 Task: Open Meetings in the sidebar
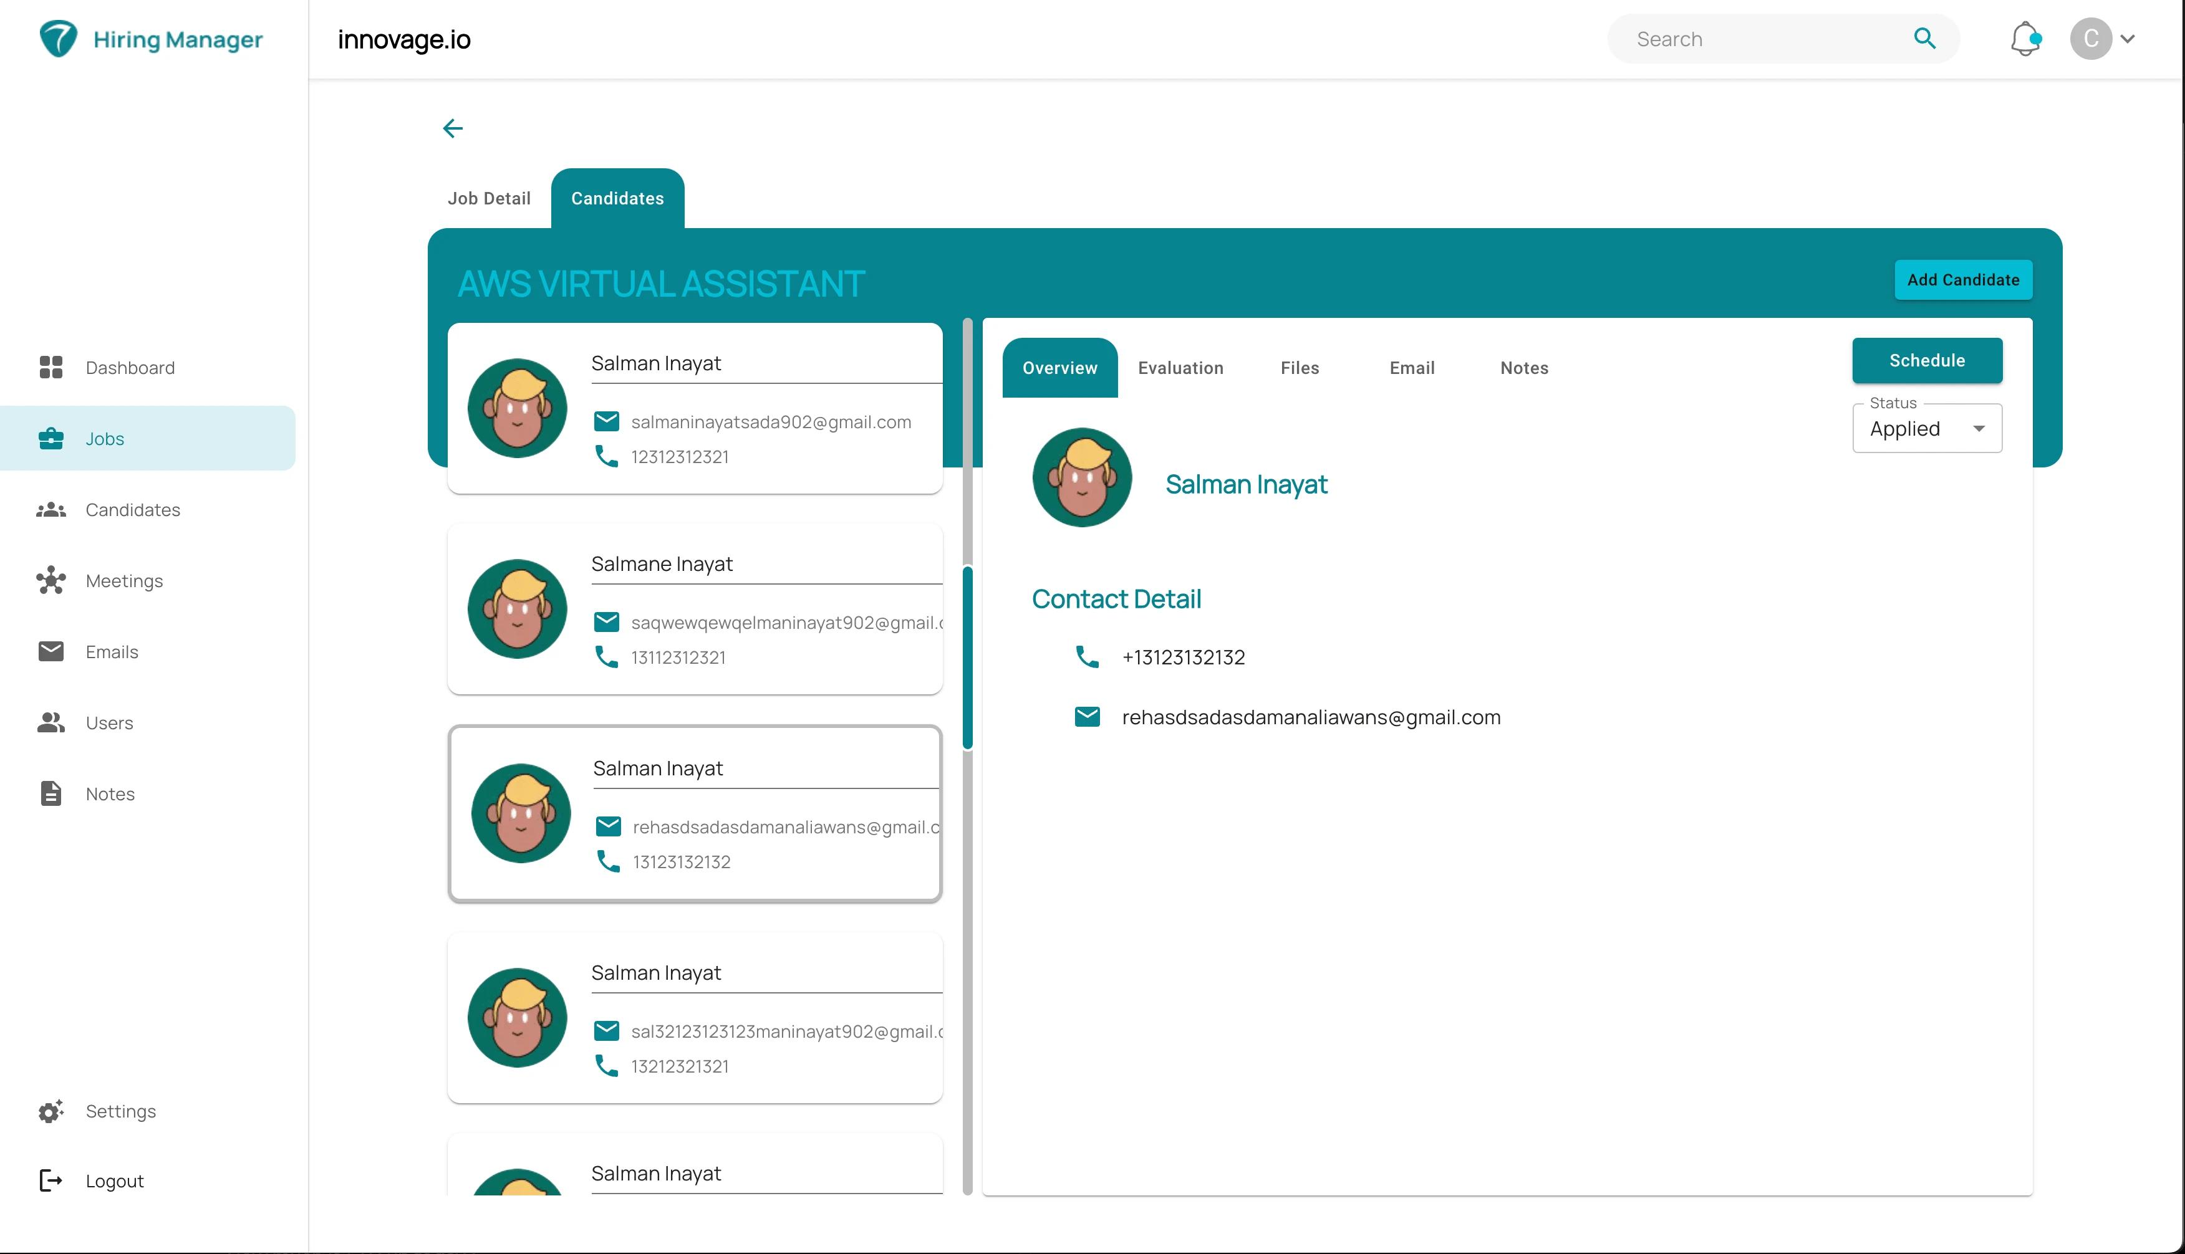click(x=147, y=580)
